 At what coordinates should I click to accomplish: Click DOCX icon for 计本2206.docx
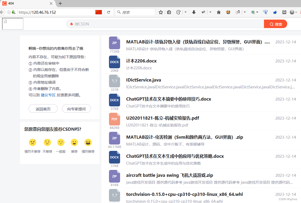click(115, 62)
